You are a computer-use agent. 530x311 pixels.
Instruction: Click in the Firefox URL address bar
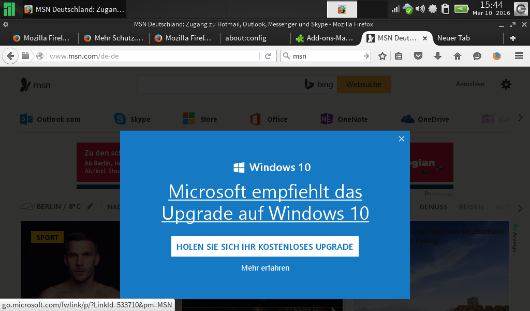pos(154,56)
